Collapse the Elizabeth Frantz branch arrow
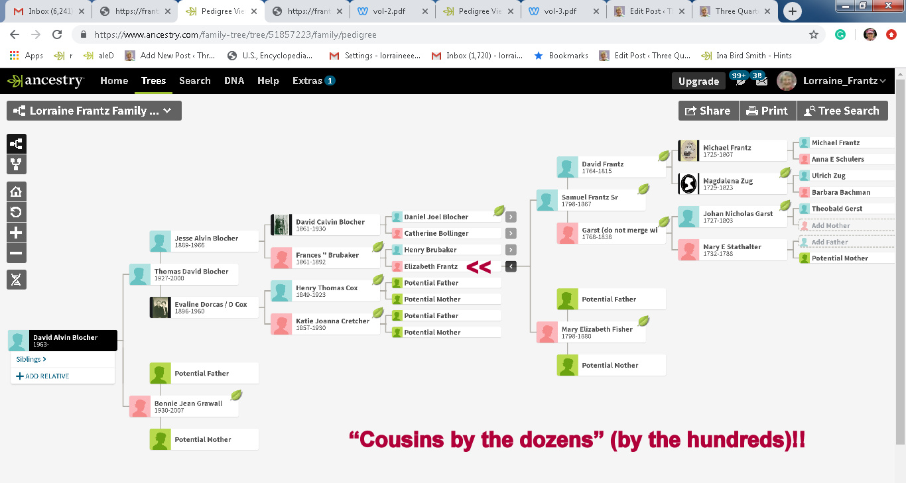Image resolution: width=906 pixels, height=483 pixels. pos(511,266)
